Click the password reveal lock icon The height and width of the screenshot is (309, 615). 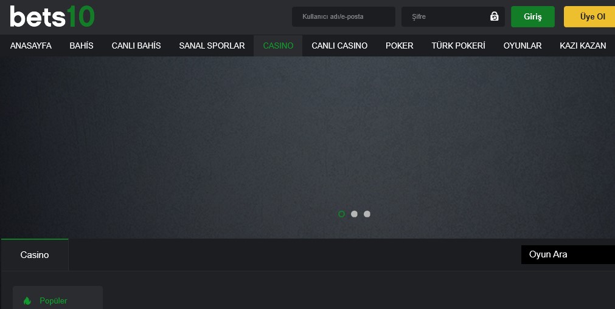coord(494,16)
